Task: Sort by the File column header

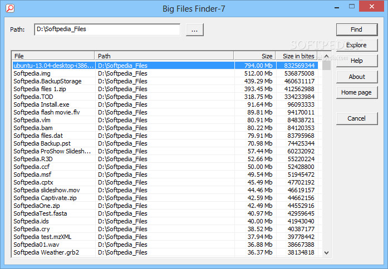Action: coord(53,56)
